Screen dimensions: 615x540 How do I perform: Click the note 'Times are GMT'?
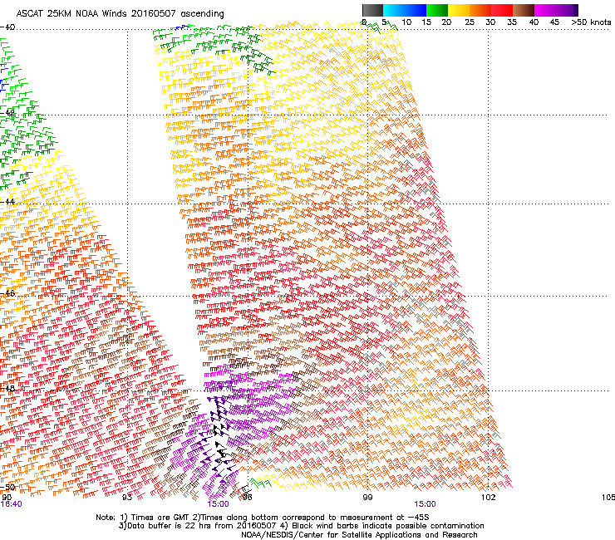point(160,518)
